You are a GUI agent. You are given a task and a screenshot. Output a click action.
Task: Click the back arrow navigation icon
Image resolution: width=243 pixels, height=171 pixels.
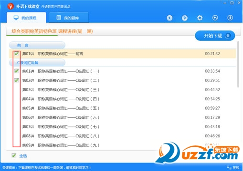pyautogui.click(x=169, y=18)
